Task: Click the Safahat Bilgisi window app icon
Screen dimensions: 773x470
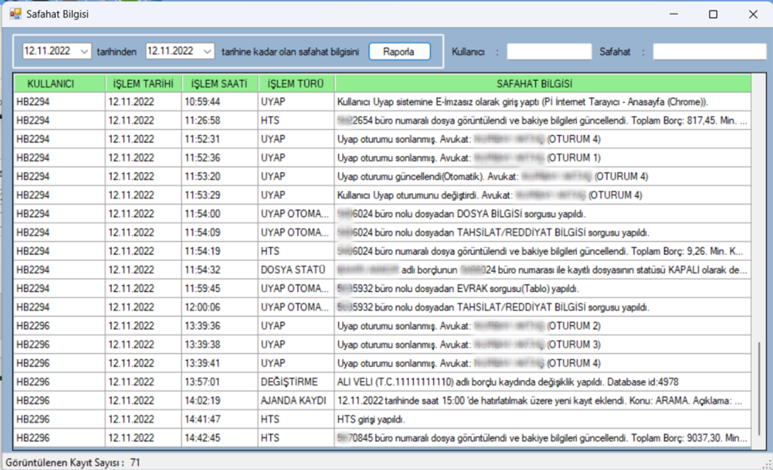Action: pos(14,14)
